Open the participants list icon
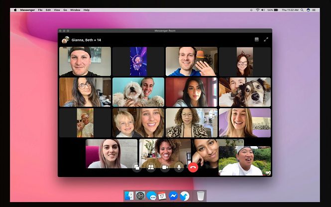331x207 pixels. click(151, 168)
